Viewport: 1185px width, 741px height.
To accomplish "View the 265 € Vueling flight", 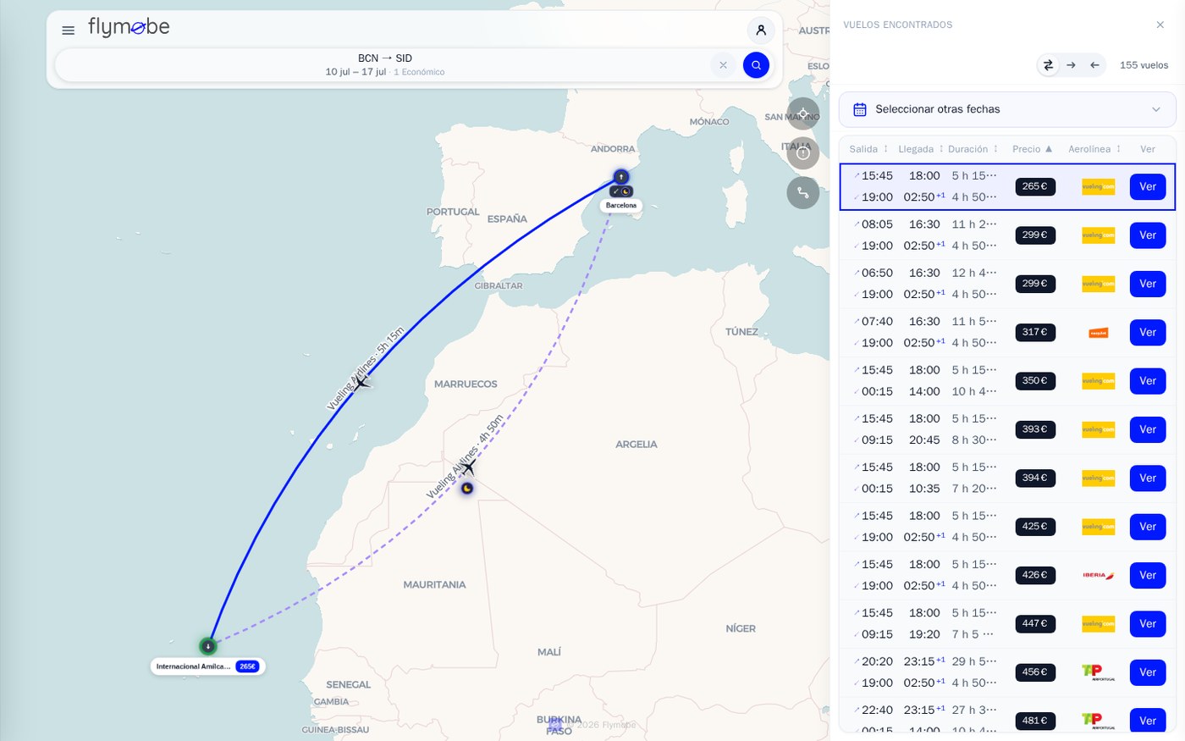I will pyautogui.click(x=1148, y=187).
